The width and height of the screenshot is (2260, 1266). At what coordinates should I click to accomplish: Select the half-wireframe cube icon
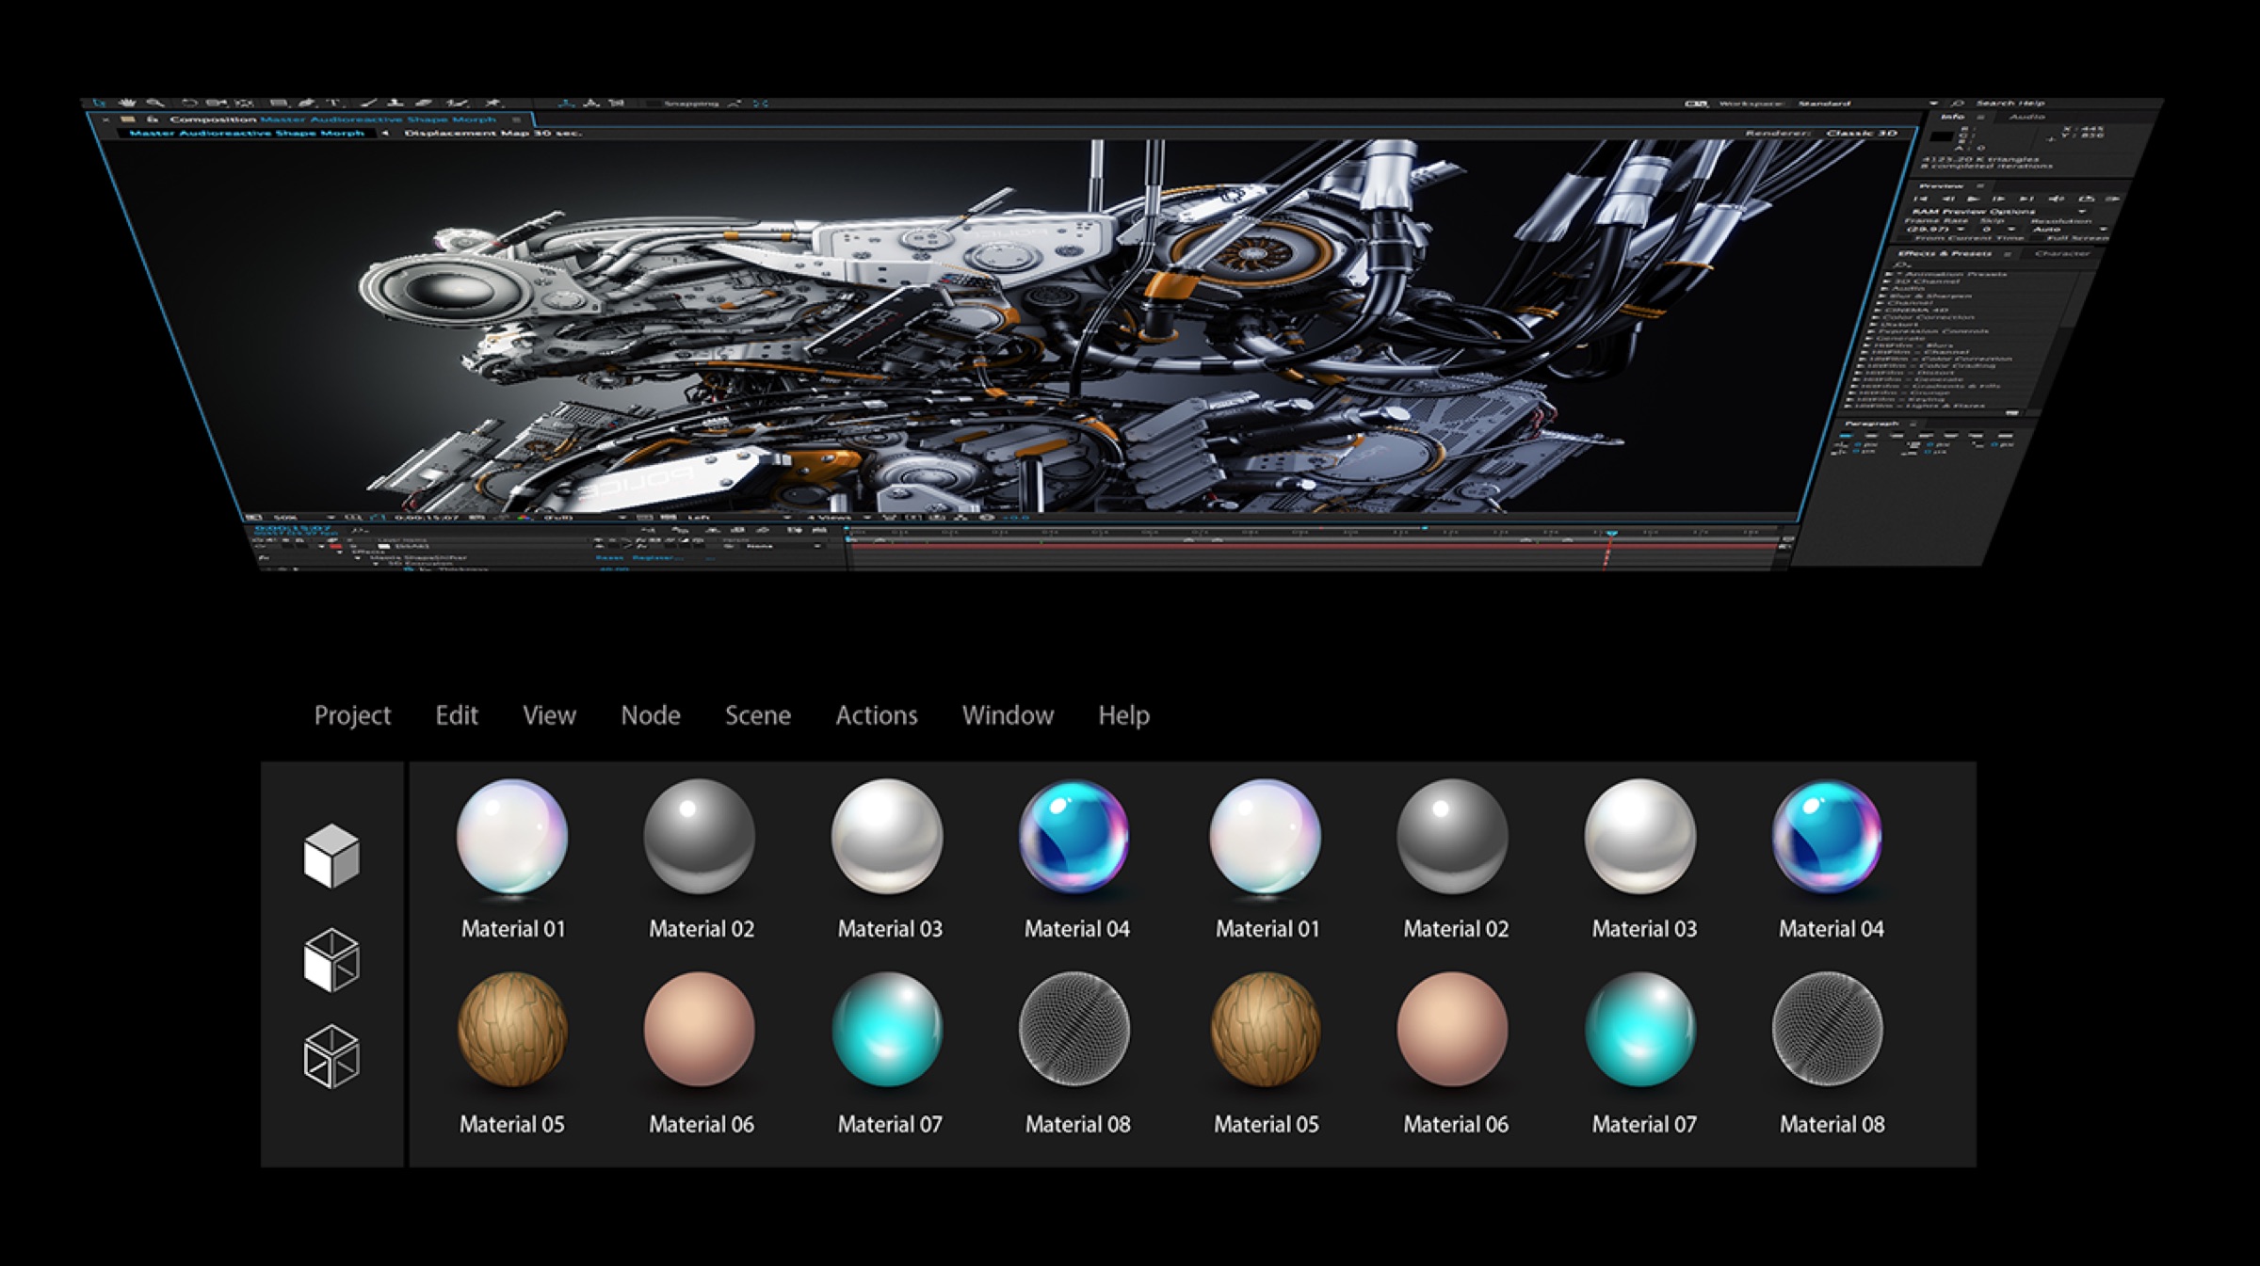331,960
